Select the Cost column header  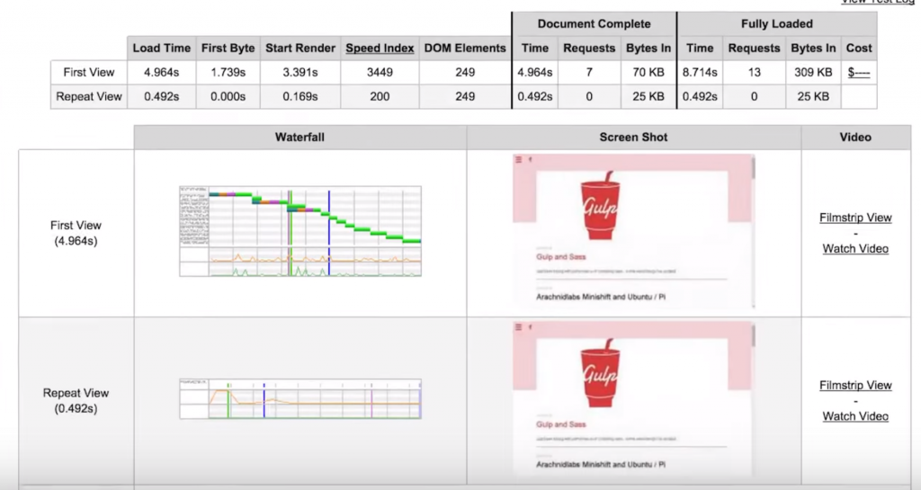coord(859,49)
